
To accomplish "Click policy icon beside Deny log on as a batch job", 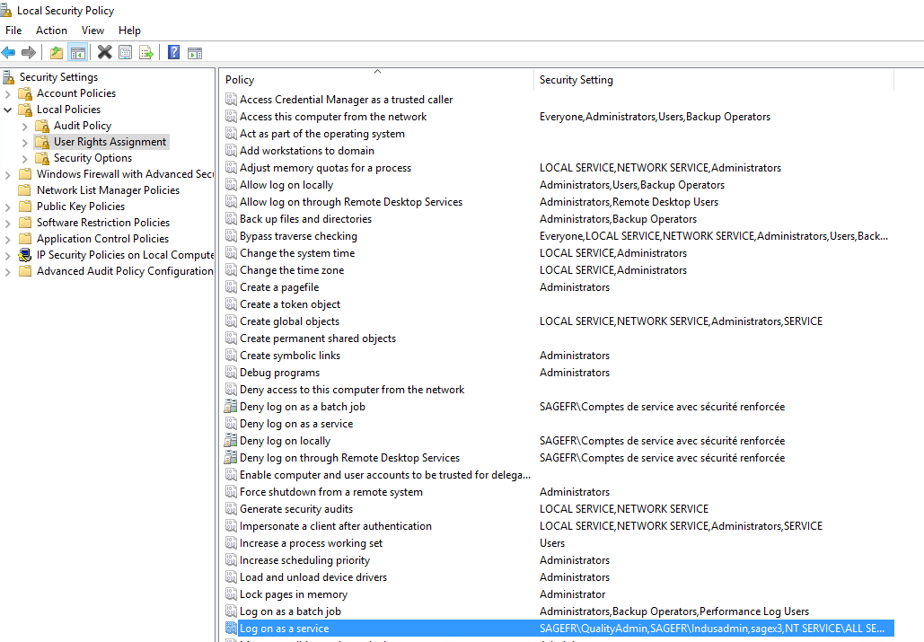I will pos(231,407).
